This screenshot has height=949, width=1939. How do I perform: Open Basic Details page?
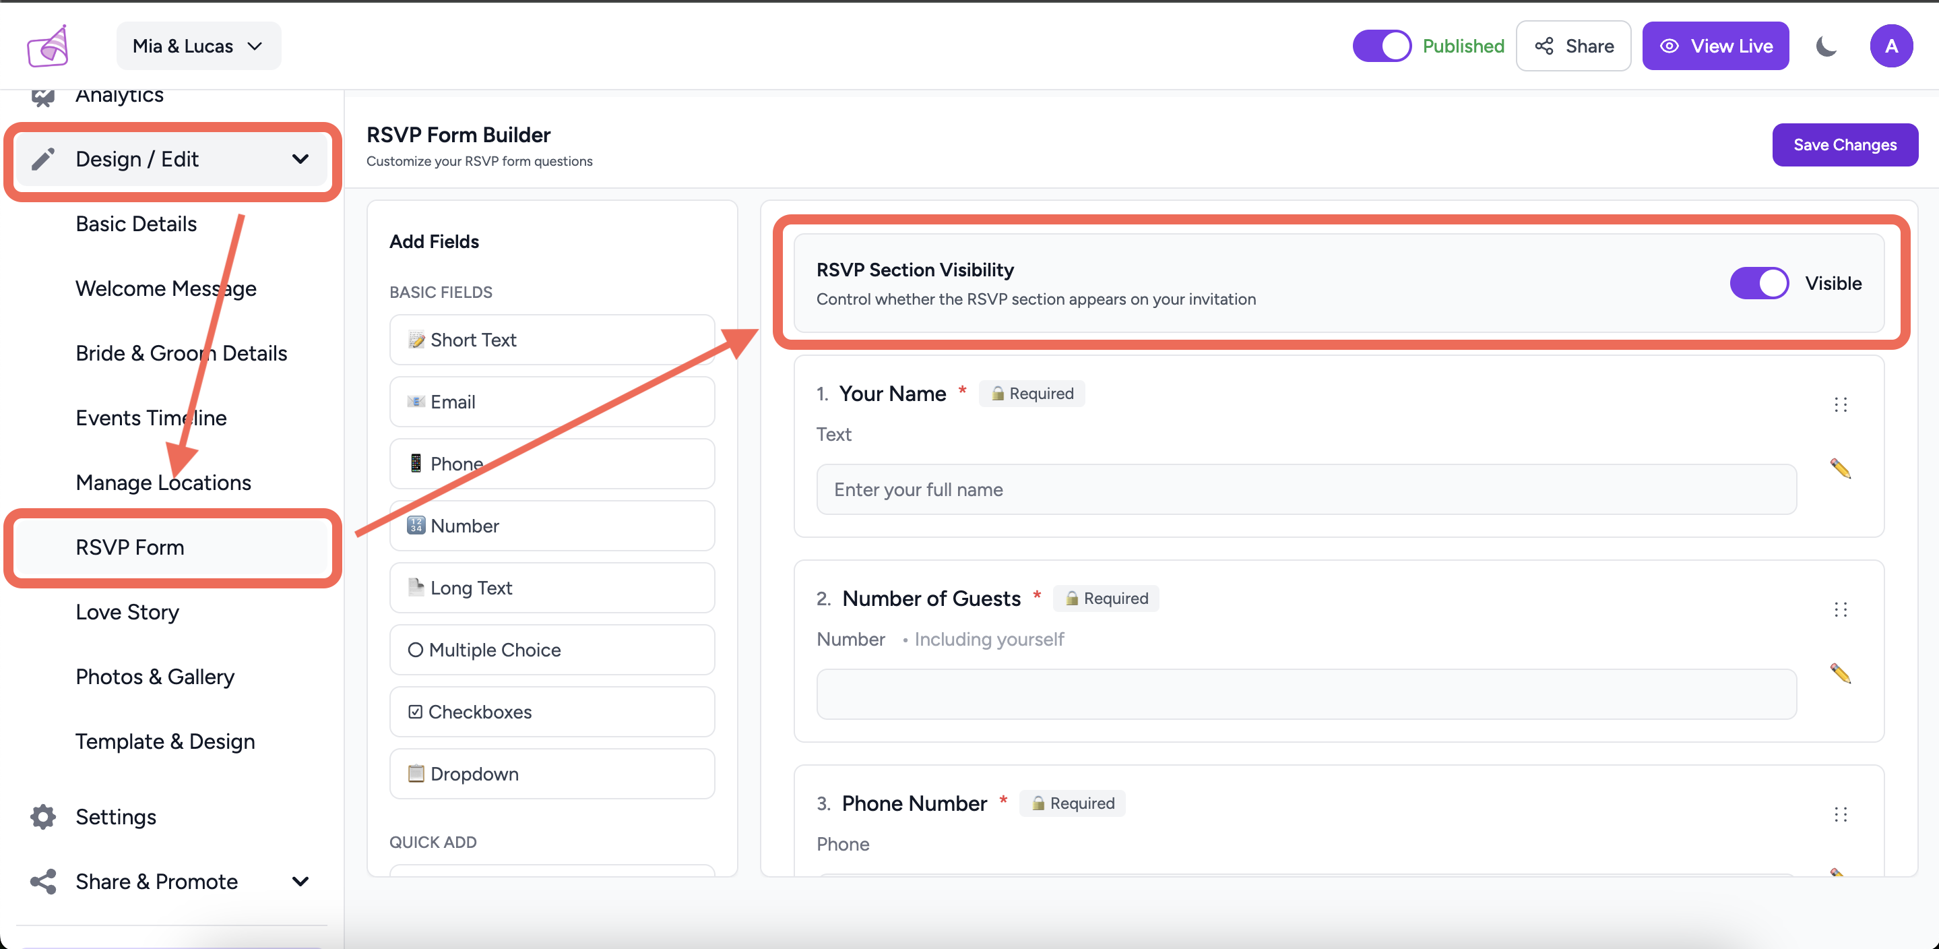(136, 224)
